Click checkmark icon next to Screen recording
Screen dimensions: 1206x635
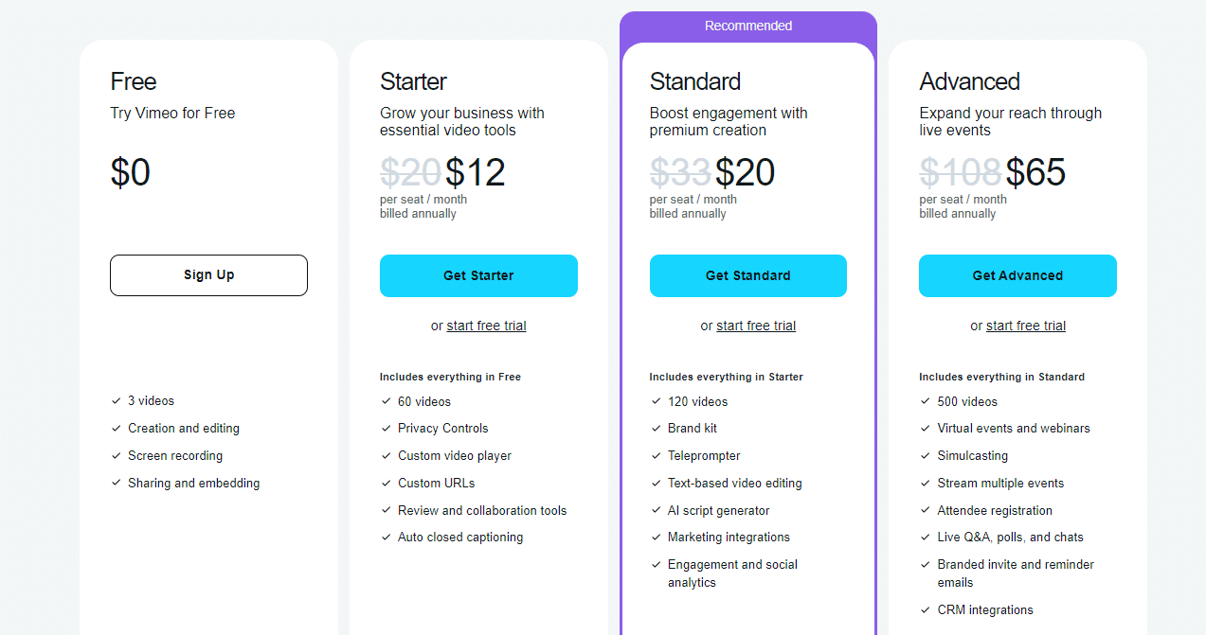point(117,455)
